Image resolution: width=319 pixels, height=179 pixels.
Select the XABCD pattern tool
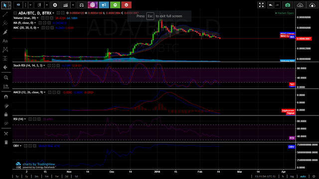coord(5,50)
